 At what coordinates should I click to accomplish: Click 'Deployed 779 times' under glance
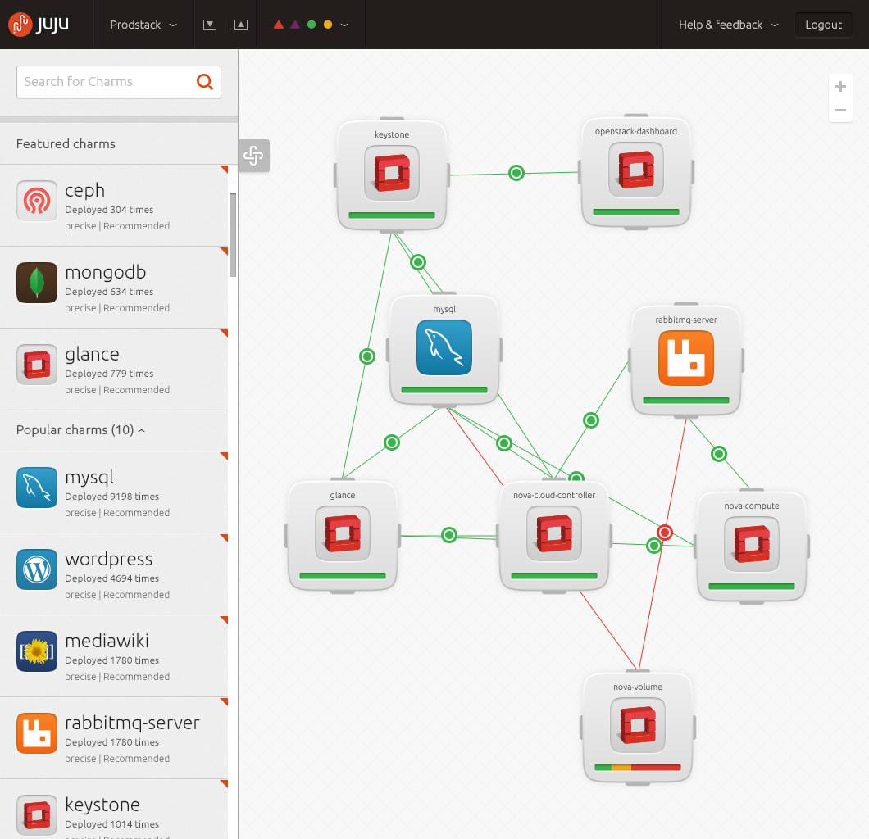pyautogui.click(x=109, y=374)
